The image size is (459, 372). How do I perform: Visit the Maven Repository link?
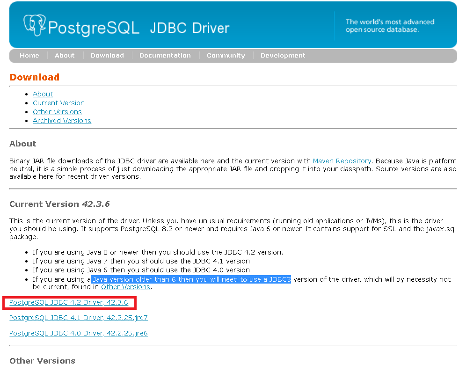click(x=342, y=161)
